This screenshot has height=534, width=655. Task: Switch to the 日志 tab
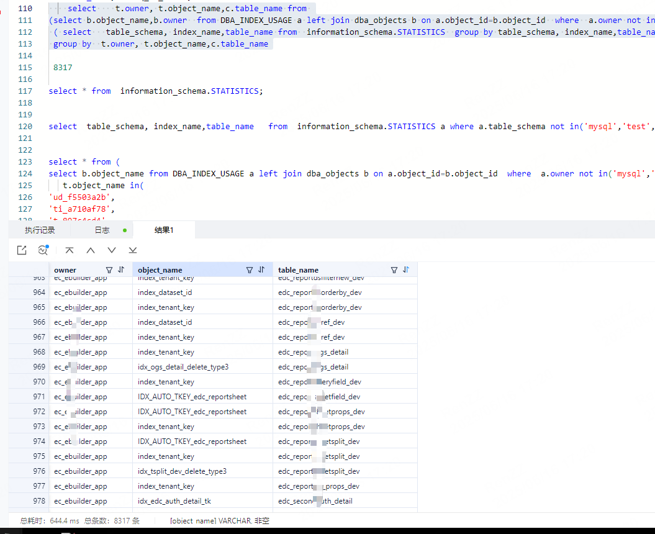click(102, 230)
